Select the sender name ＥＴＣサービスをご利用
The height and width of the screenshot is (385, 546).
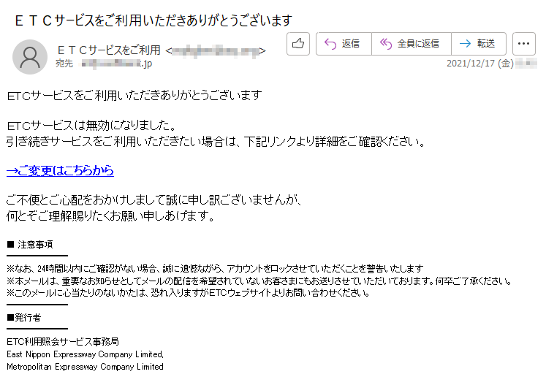point(109,50)
